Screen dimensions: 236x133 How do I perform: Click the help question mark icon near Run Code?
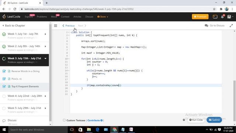184,120
